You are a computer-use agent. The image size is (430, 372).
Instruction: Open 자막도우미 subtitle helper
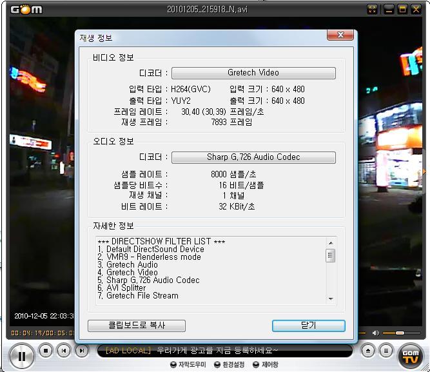[x=188, y=365]
